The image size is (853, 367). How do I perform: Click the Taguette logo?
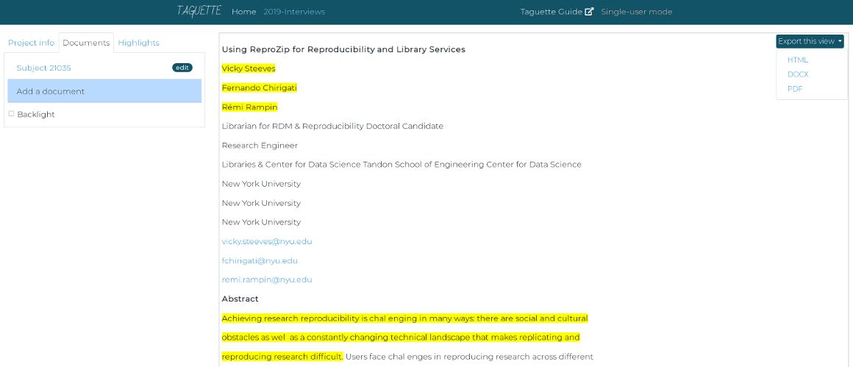coord(199,12)
